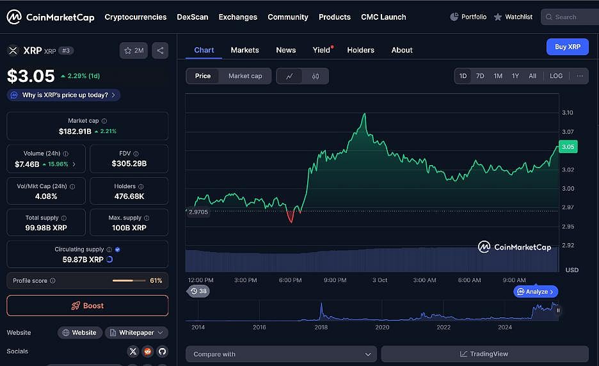The image size is (599, 366).
Task: Open the chart history 38 events badge
Action: (198, 291)
